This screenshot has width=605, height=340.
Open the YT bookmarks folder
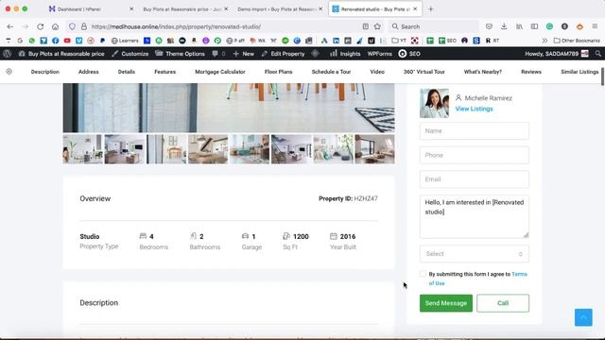click(x=399, y=41)
